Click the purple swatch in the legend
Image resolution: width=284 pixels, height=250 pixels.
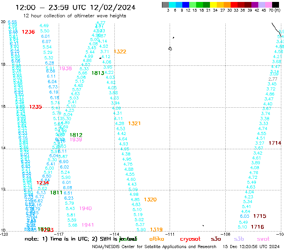254,5
